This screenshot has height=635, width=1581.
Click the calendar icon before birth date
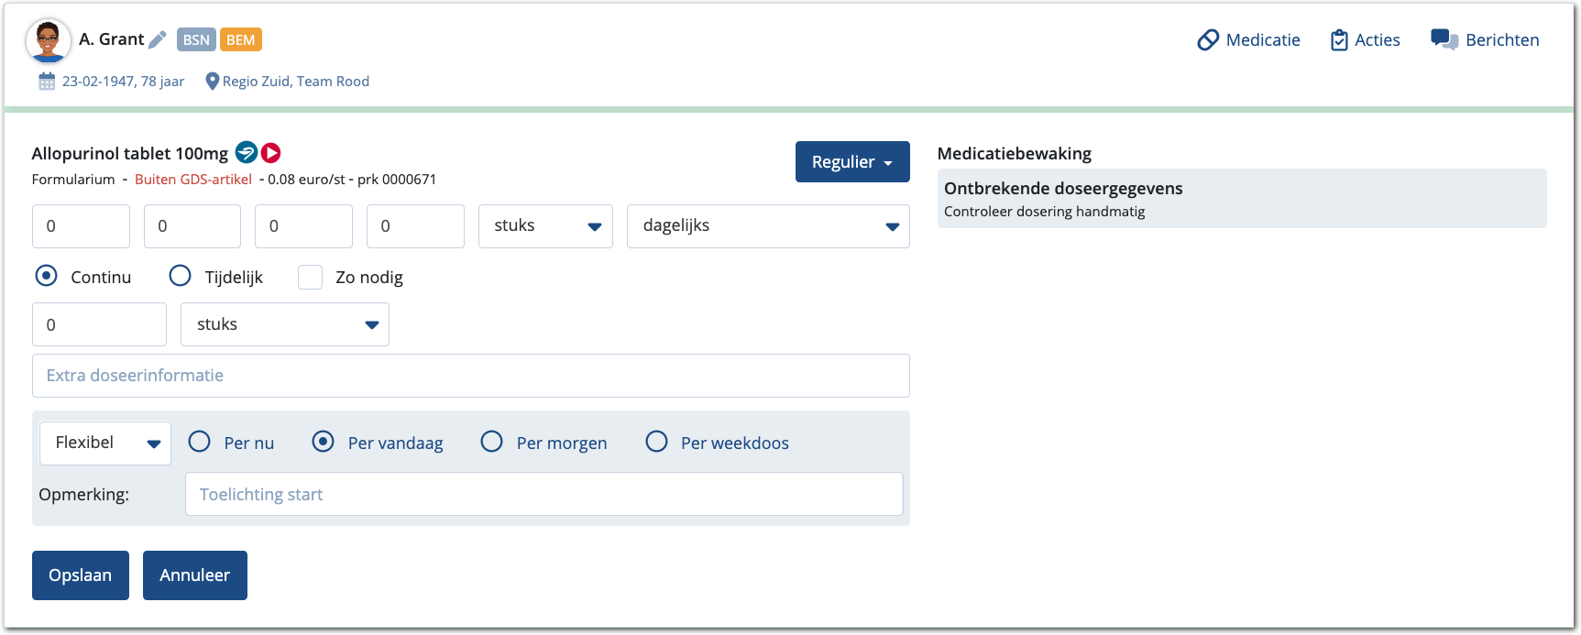click(47, 82)
